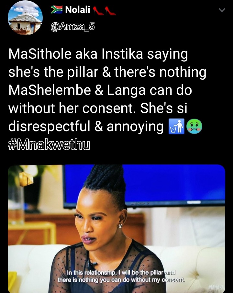Image resolution: width=233 pixels, height=293 pixels.
Task: Open Nolali's round hut profile picture
Action: [25, 17]
